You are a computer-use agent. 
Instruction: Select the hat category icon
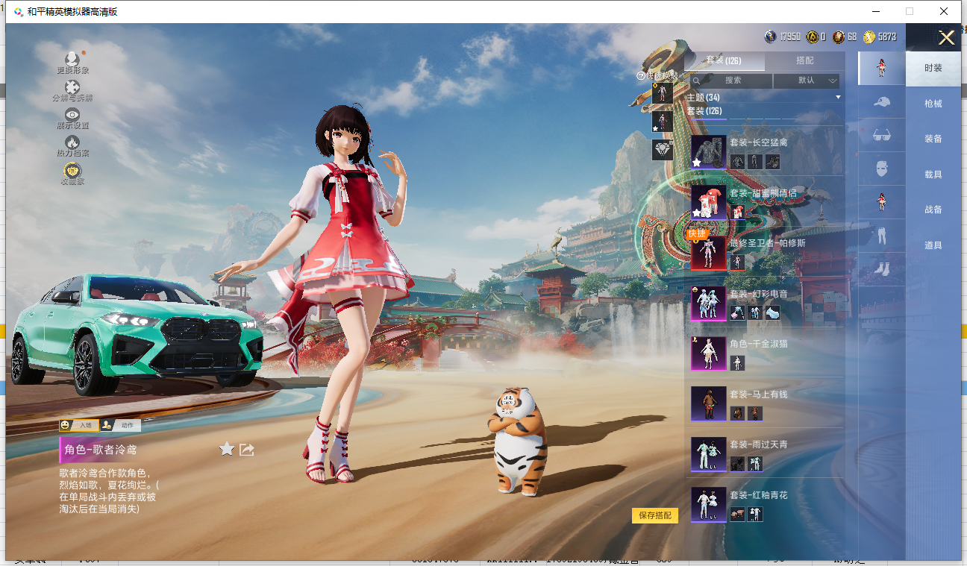[881, 102]
